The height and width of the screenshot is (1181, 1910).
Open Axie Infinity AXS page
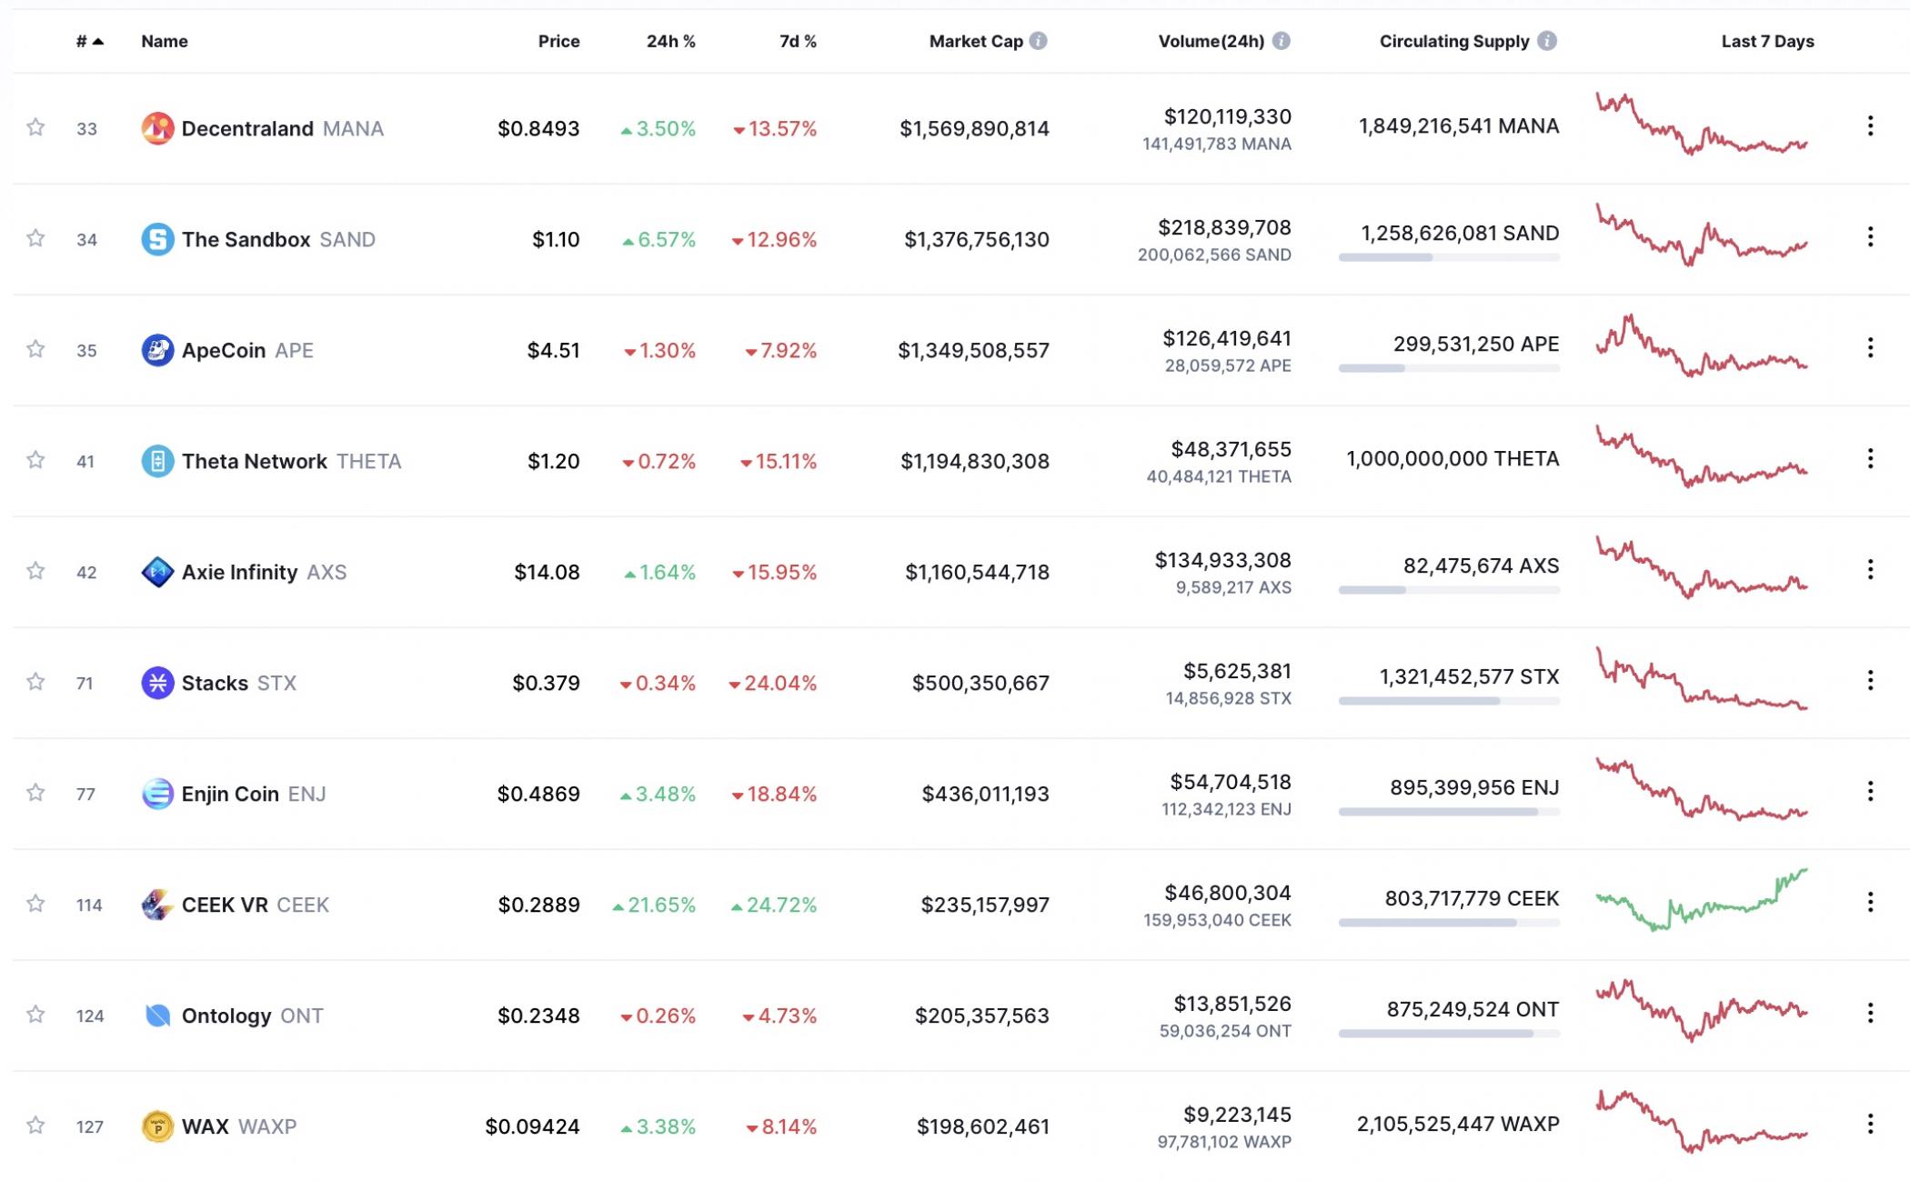(x=264, y=572)
